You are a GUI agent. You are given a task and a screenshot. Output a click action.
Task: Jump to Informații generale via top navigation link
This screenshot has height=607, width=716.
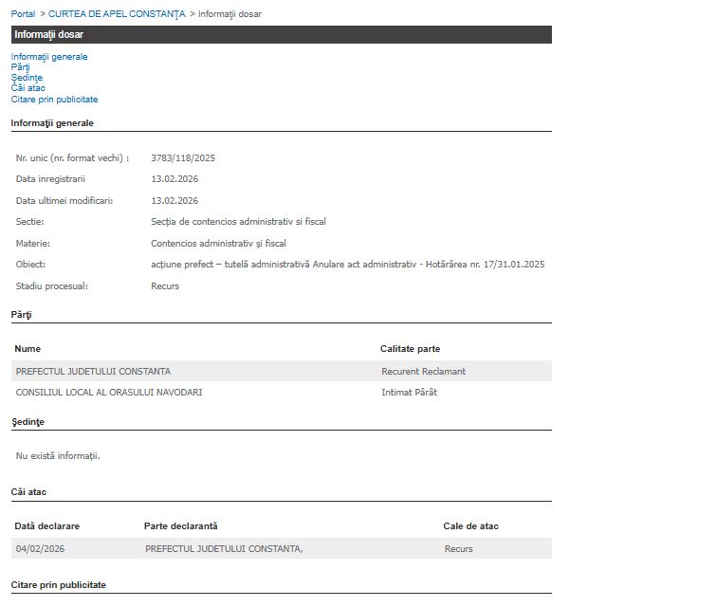coord(49,57)
